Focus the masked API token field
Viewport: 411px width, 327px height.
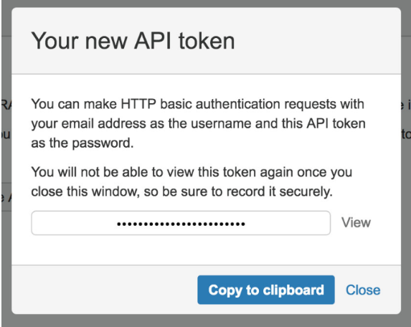[181, 223]
